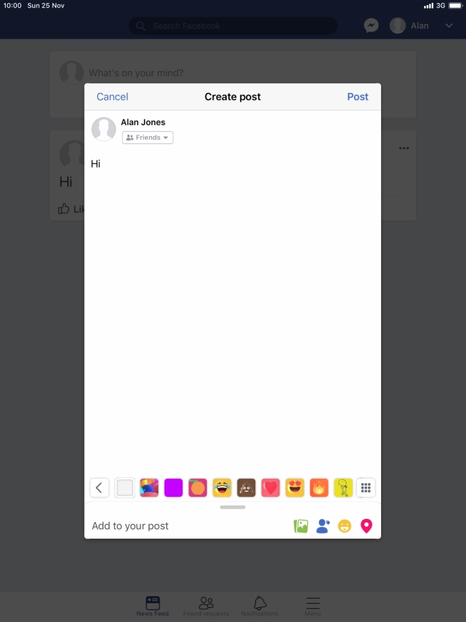Screen dimensions: 466x622
Task: Choose the heart-eyes emoji background
Action: 295,487
